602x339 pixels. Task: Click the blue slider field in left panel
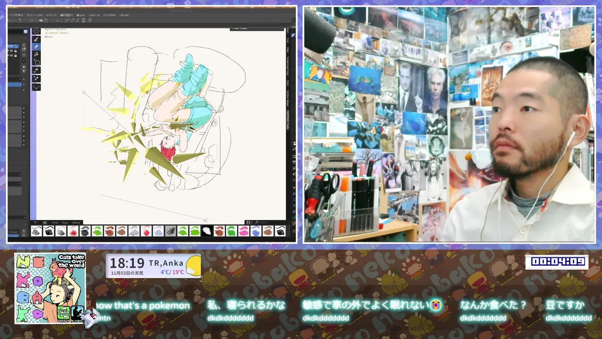coord(15,84)
